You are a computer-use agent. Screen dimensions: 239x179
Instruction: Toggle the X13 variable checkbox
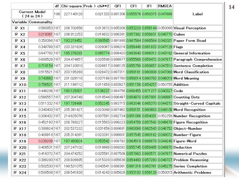pos(15,103)
